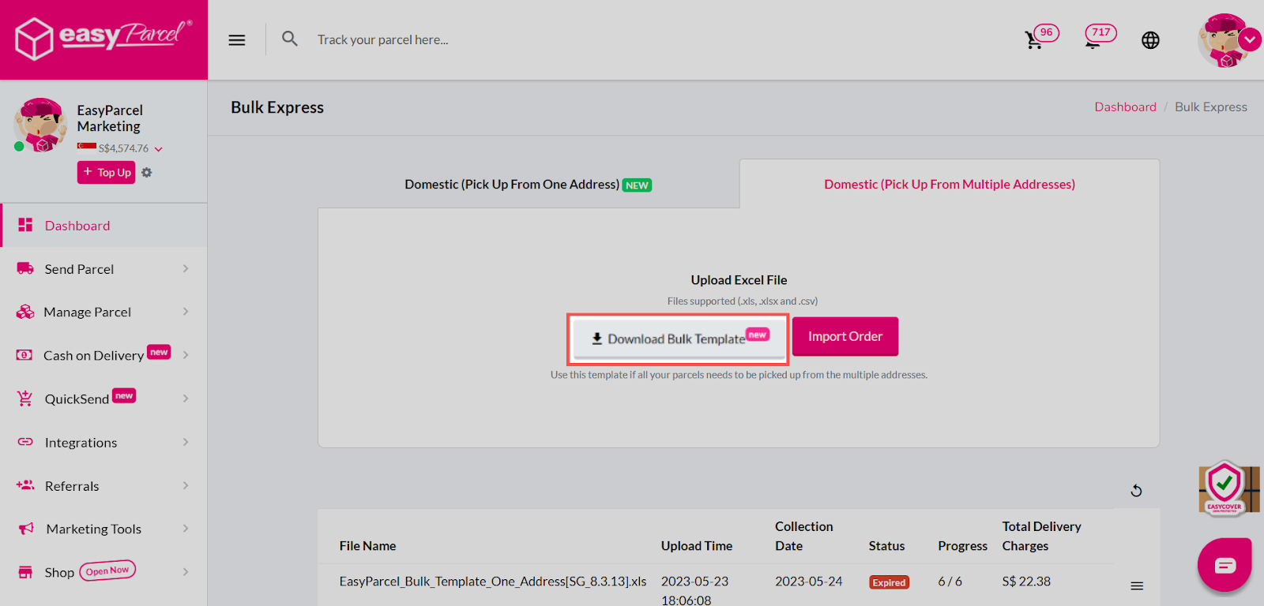The image size is (1264, 606).
Task: Click the refresh icon above the table
Action: tap(1136, 491)
